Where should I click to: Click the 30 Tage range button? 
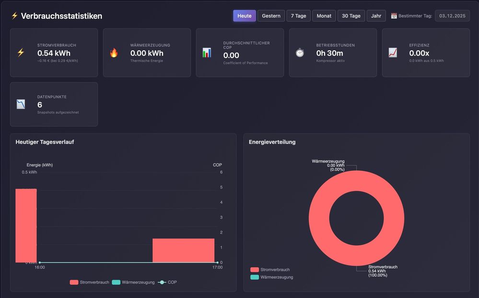[x=351, y=16]
